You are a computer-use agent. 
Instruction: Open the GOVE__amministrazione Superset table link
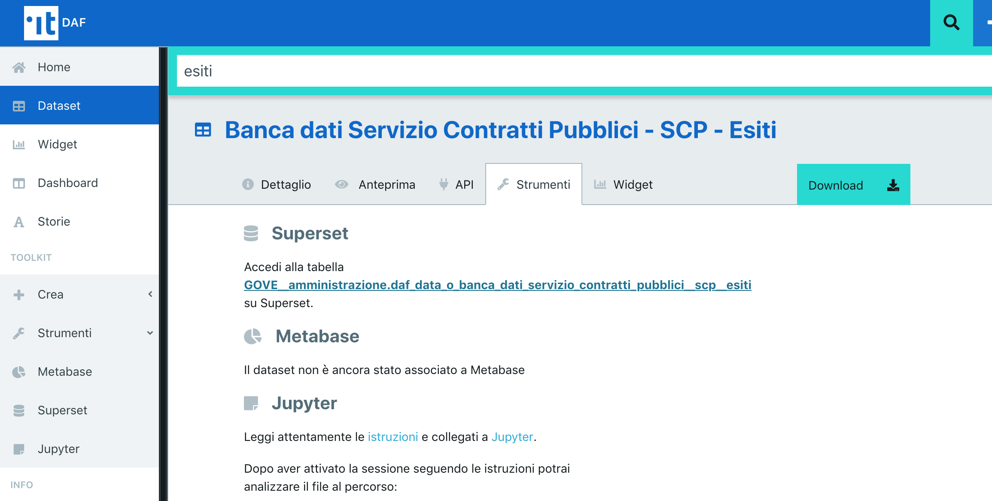[497, 285]
